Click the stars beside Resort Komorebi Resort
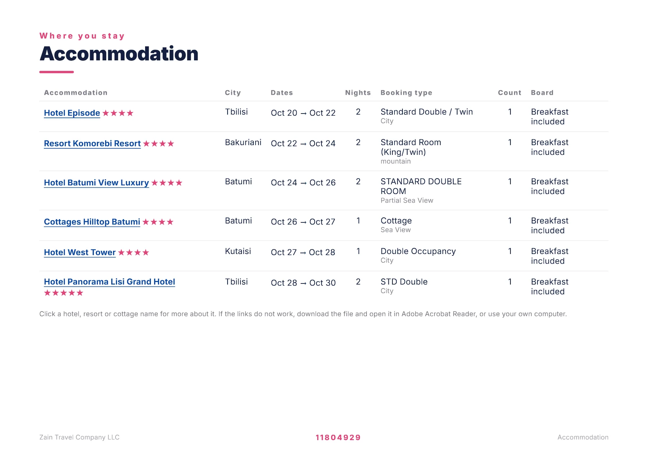The height and width of the screenshot is (457, 648). pos(159,144)
